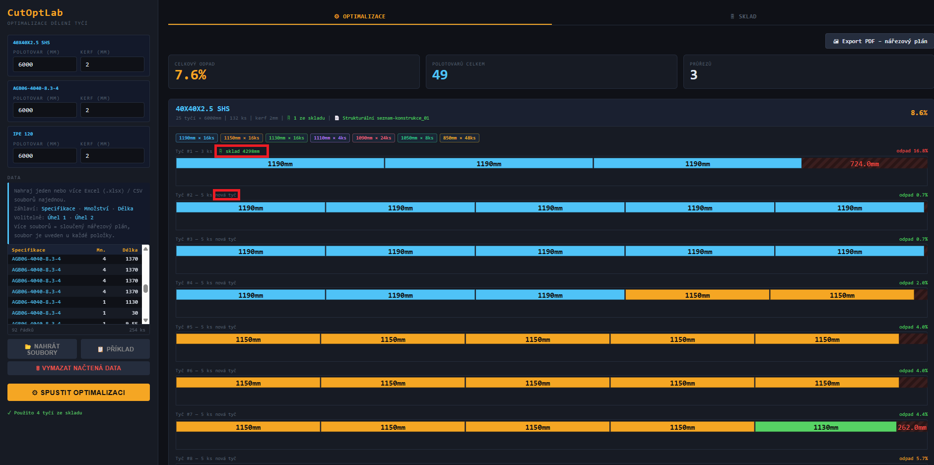Select the blue 1190mm × 16ks chip
Screen dimensions: 934x465
point(197,138)
